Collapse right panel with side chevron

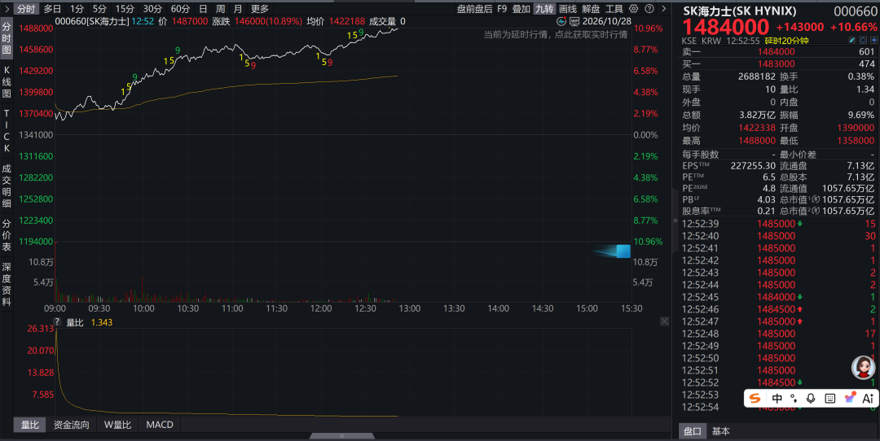coord(675,220)
